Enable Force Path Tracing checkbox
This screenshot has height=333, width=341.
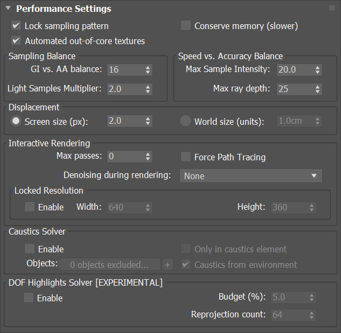click(x=186, y=157)
